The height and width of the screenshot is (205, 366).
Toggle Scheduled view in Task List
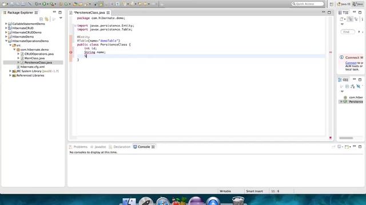pyautogui.click(x=356, y=19)
